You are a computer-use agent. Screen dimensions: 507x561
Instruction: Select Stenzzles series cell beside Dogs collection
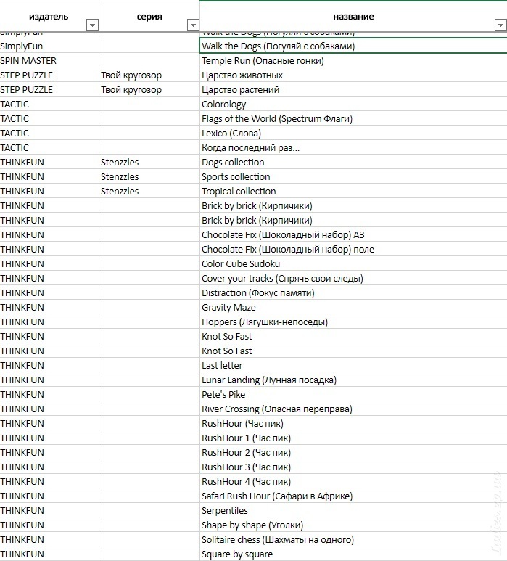coord(149,162)
